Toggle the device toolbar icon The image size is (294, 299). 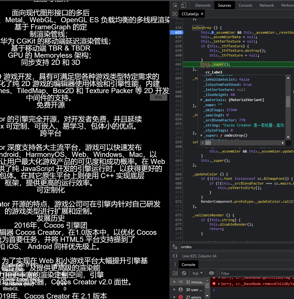(x=184, y=5)
